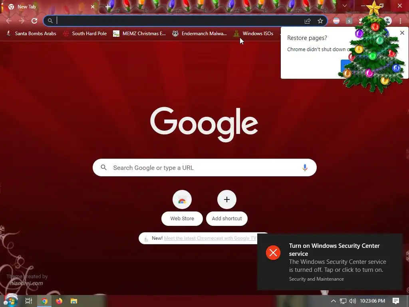
Task: Click the magnifier icon in Google search box
Action: click(x=103, y=167)
